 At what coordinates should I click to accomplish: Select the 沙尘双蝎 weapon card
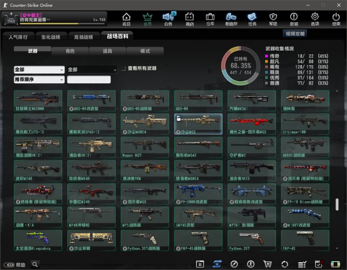91,241
